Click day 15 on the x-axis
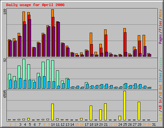This screenshot has width=164, height=128. (77, 124)
